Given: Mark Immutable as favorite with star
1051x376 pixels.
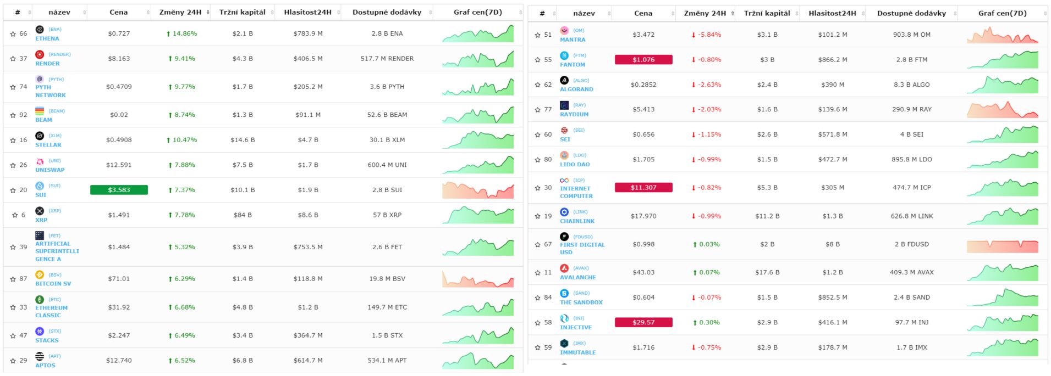Looking at the screenshot, I should (x=537, y=347).
